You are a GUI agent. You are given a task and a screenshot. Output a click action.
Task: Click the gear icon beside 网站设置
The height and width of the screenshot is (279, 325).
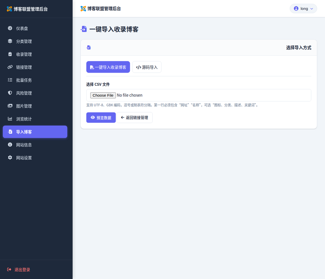tap(10, 158)
